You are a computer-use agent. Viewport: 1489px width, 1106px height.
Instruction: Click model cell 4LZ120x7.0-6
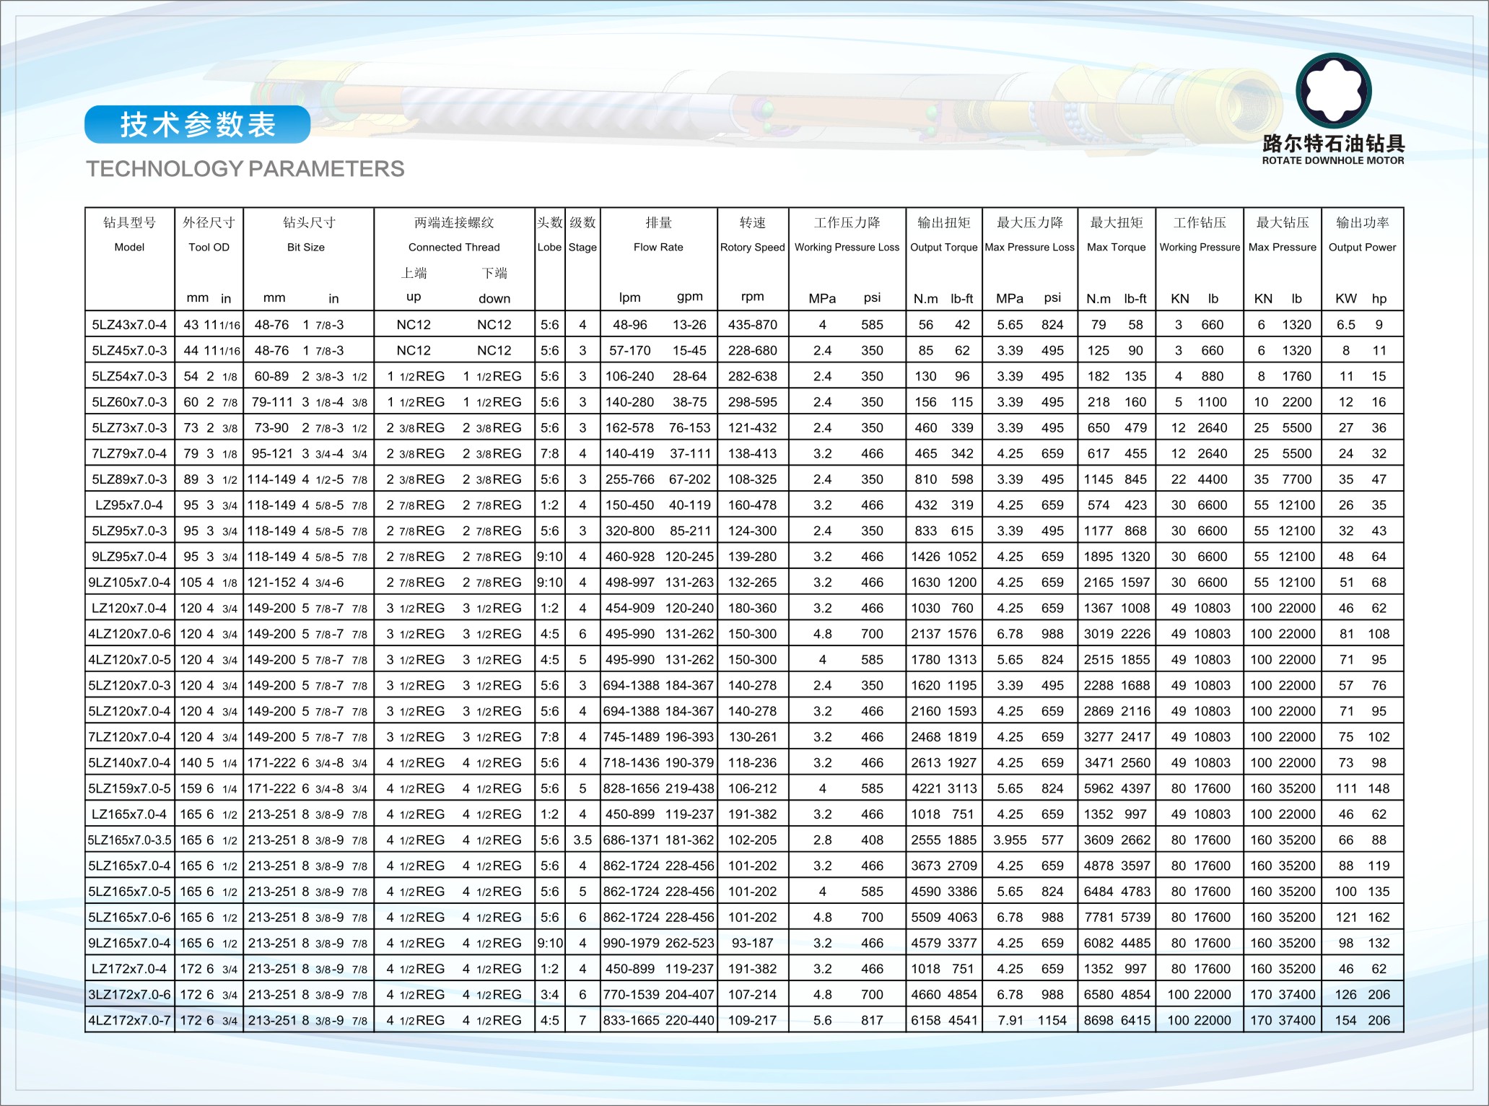click(130, 634)
